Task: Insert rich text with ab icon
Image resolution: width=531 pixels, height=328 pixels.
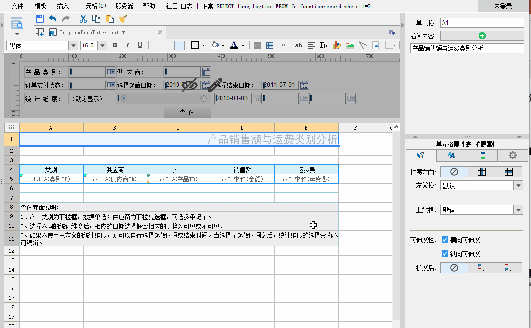Action: point(298,45)
